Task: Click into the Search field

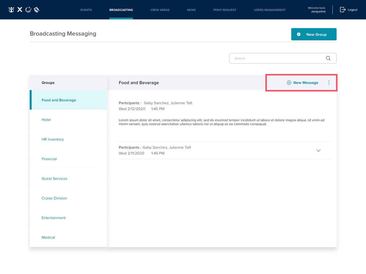Action: (x=277, y=58)
